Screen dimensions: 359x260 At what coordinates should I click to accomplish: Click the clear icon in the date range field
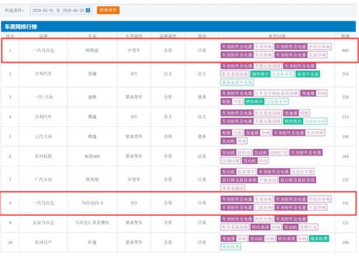point(88,10)
